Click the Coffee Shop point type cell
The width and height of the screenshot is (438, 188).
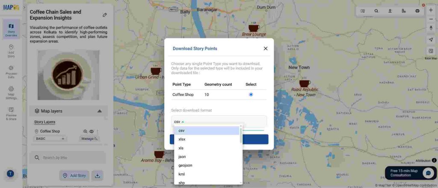(183, 95)
